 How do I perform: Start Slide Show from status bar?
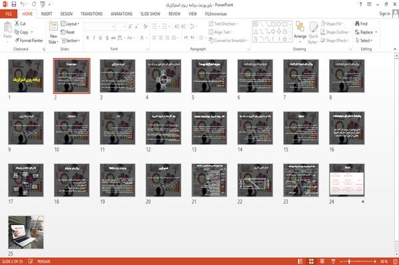pos(333,262)
